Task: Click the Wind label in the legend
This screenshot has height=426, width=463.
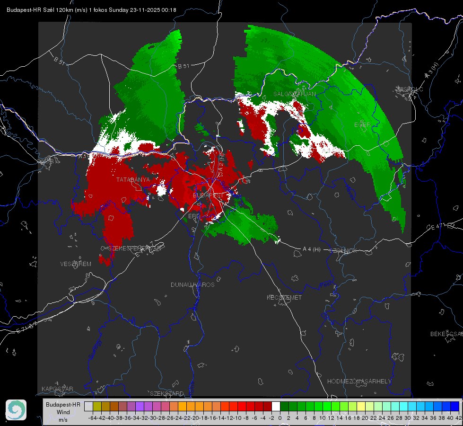Action: click(x=63, y=412)
